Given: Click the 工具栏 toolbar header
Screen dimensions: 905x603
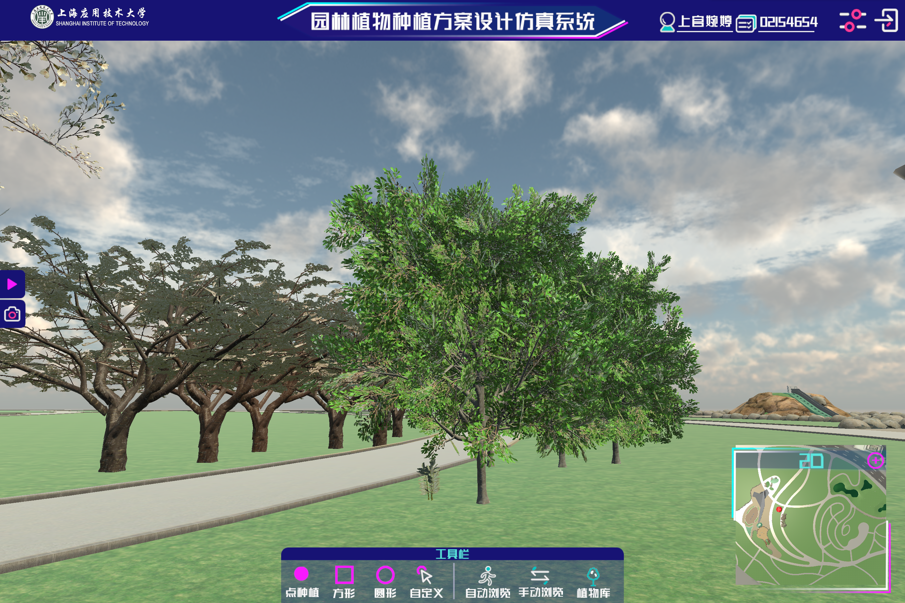Looking at the screenshot, I should [452, 554].
